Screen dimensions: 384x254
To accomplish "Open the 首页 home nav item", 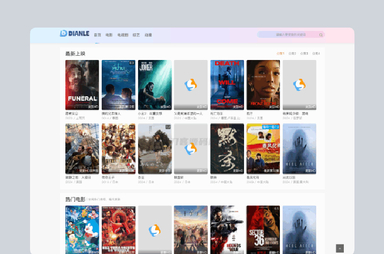I will coord(97,35).
